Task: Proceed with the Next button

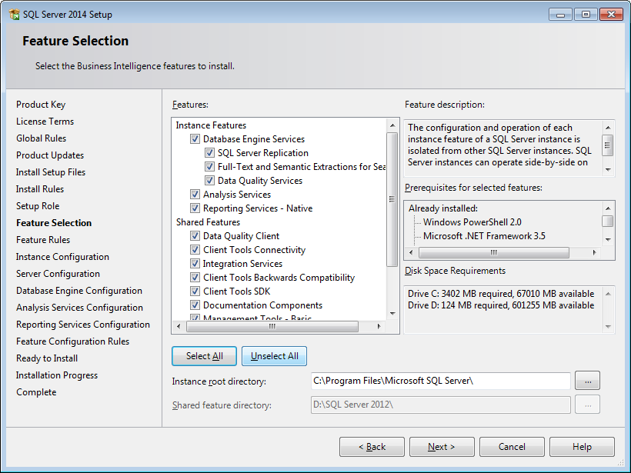Action: point(442,447)
